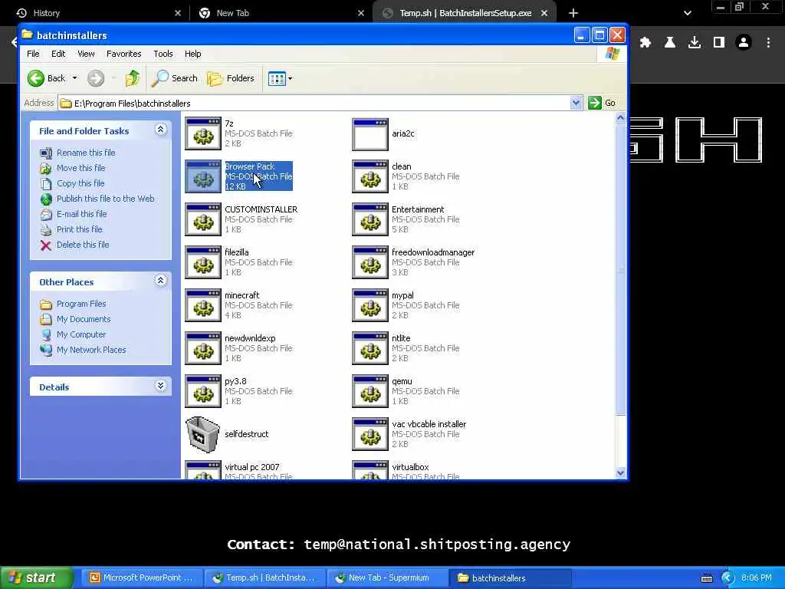Switch to the New Tab browser tab
785x589 pixels.
281,13
